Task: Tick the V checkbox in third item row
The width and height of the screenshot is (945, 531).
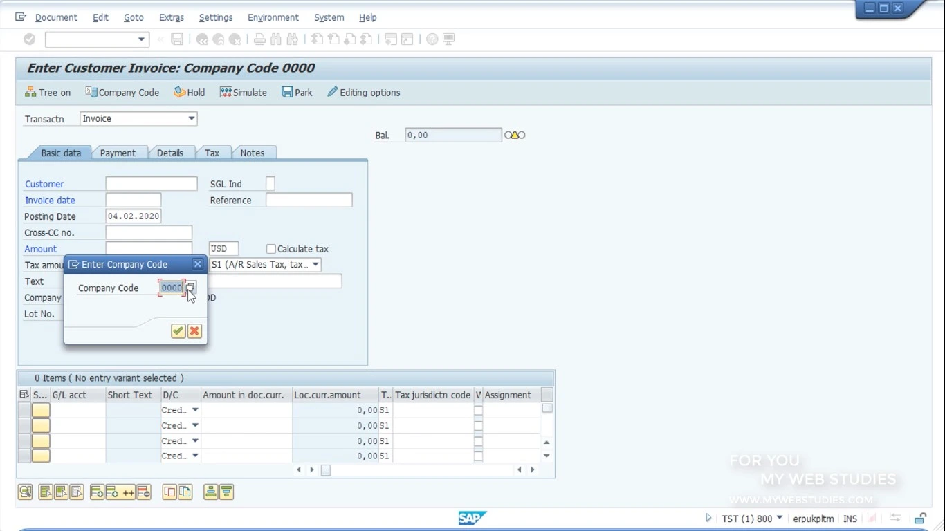Action: pos(478,440)
